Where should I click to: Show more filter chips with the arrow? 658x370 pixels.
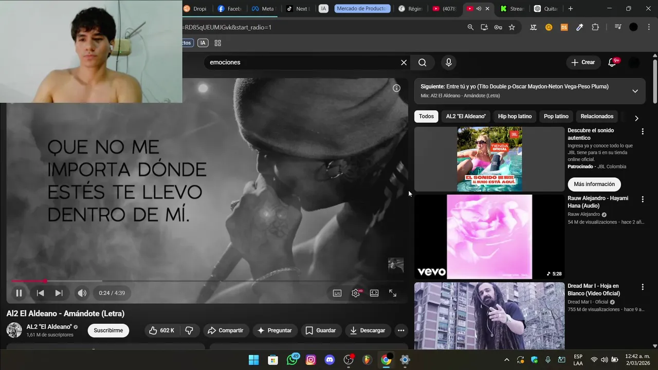coord(636,118)
